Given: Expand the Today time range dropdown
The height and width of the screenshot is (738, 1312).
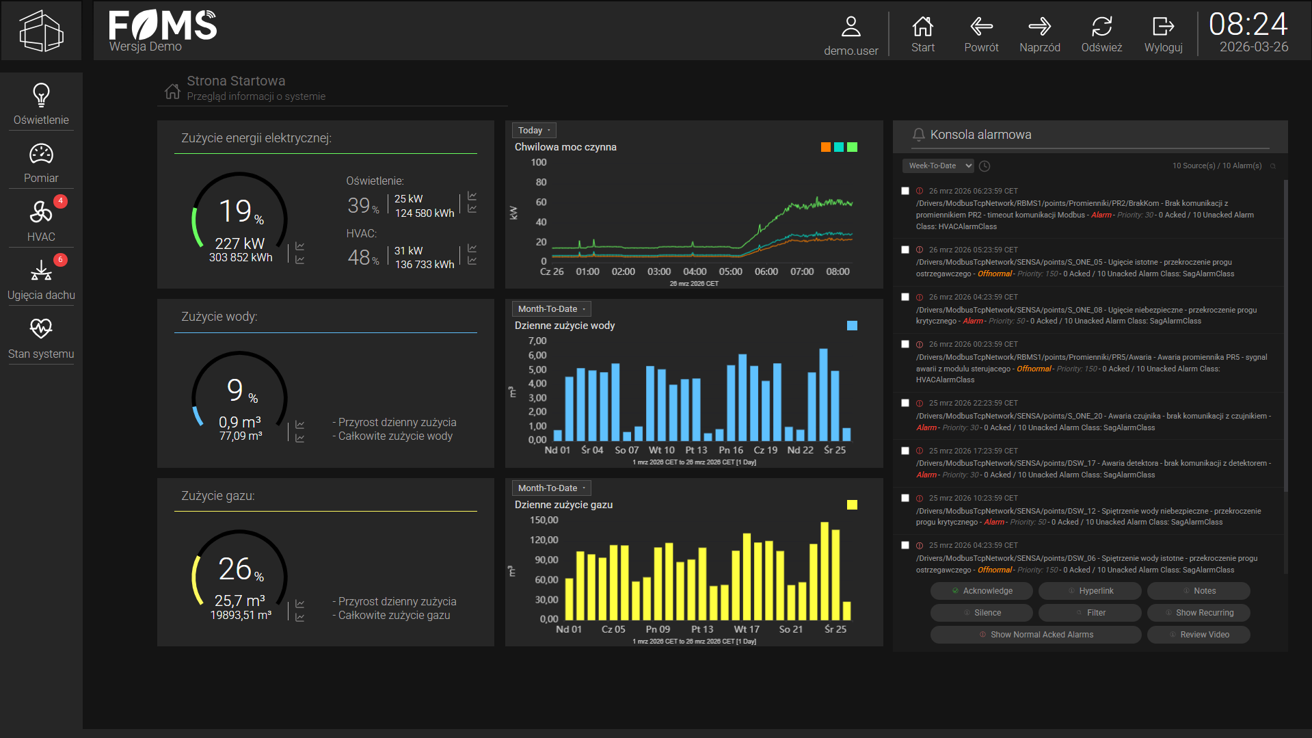Looking at the screenshot, I should [534, 131].
